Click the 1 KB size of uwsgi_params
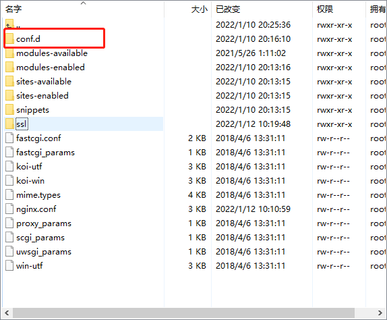The height and width of the screenshot is (320, 387). [197, 252]
